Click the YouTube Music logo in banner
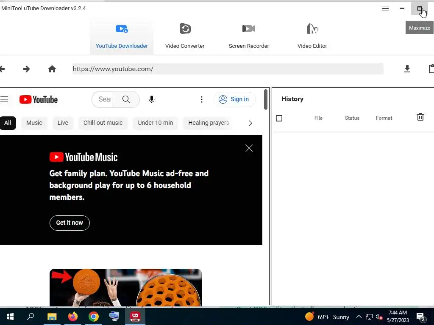 83,157
